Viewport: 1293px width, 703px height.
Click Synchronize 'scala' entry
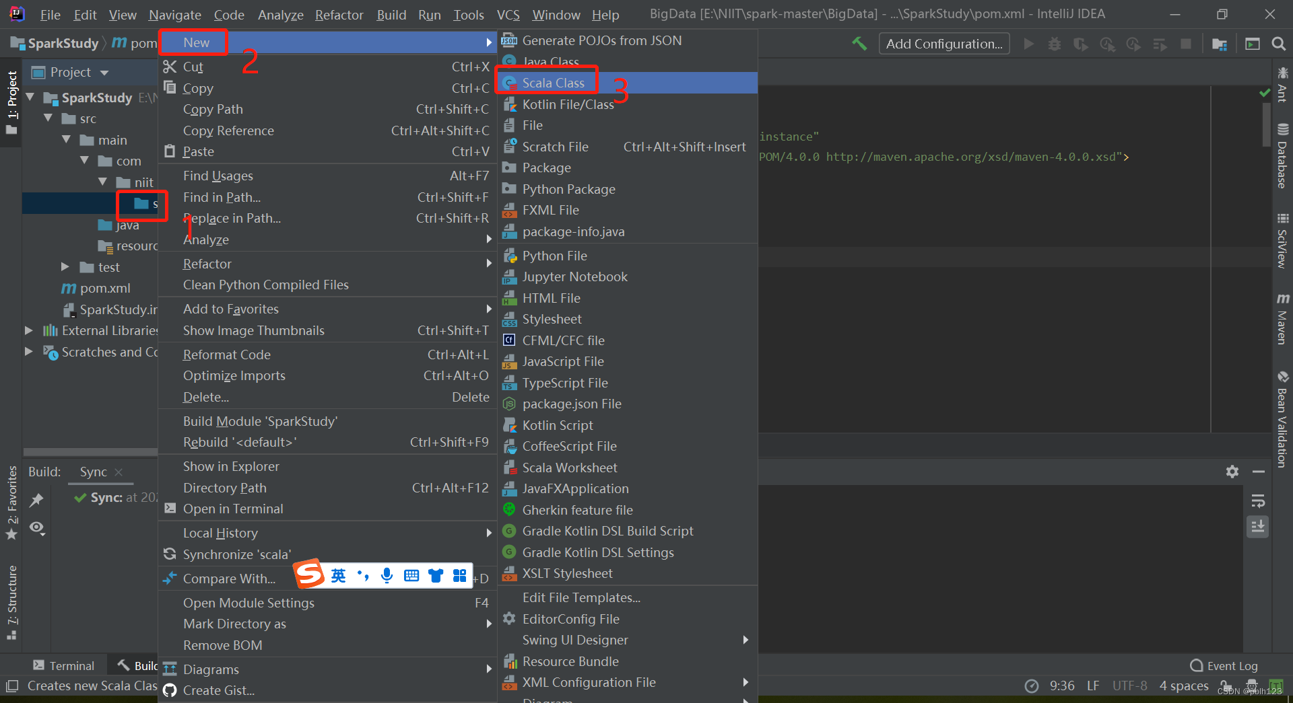coord(327,554)
